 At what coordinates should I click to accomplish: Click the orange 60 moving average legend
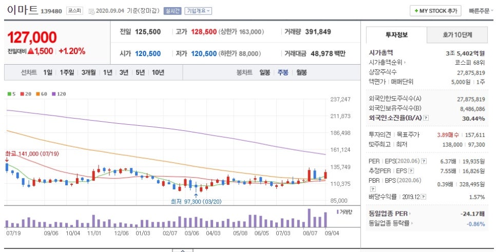[42, 94]
